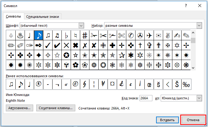Choose the victory hand symbol
Screen dimensions: 208x127
(x=168, y=35)
